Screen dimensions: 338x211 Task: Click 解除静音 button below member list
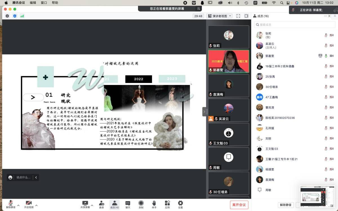[x=286, y=205]
